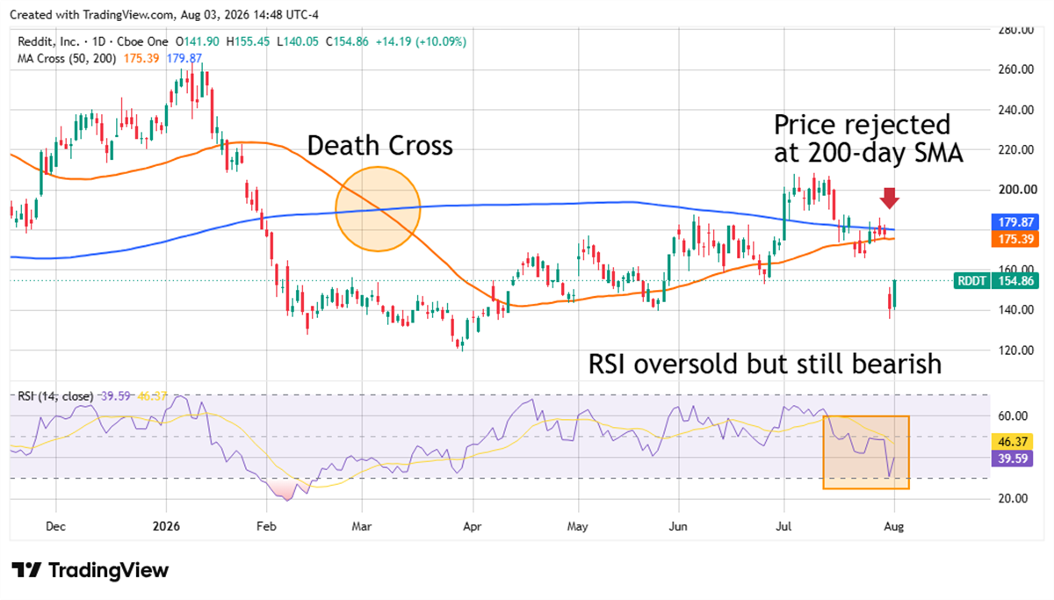The height and width of the screenshot is (600, 1054).
Task: Click the 220.00 price axis label
Action: pos(1016,149)
